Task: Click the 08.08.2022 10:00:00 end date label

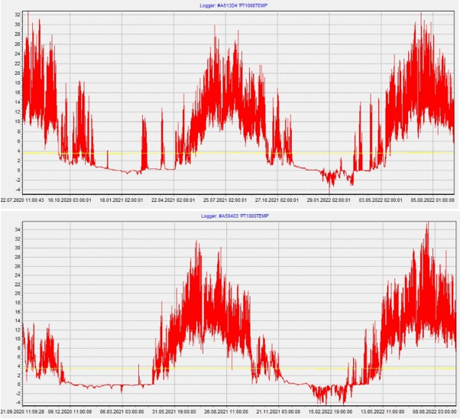Action: point(433,411)
